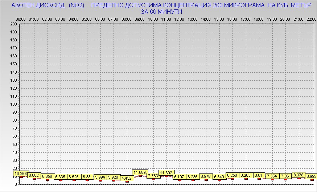Click the 00:00 time axis label
The width and height of the screenshot is (317, 192).
coord(21,20)
